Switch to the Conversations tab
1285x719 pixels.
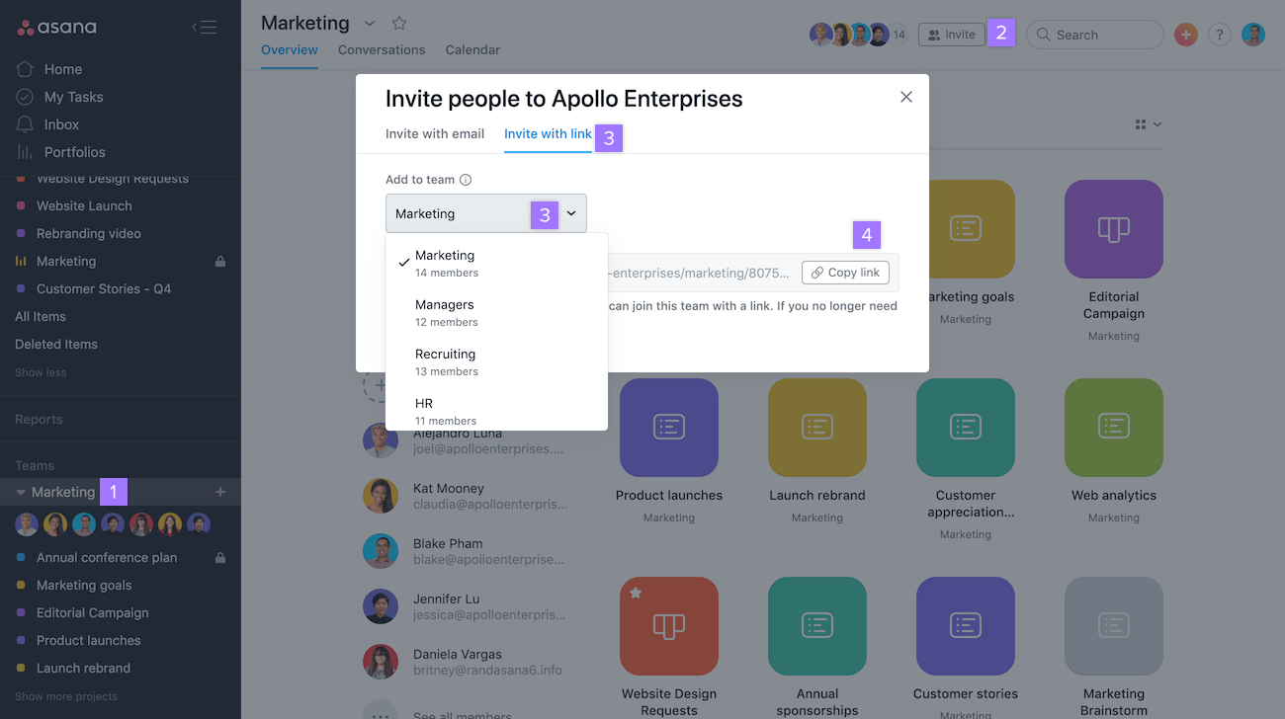tap(382, 50)
